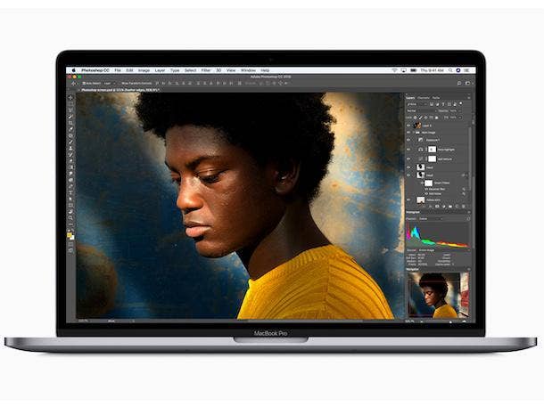
Task: Select the Clone Stamp tool
Action: pos(70,148)
